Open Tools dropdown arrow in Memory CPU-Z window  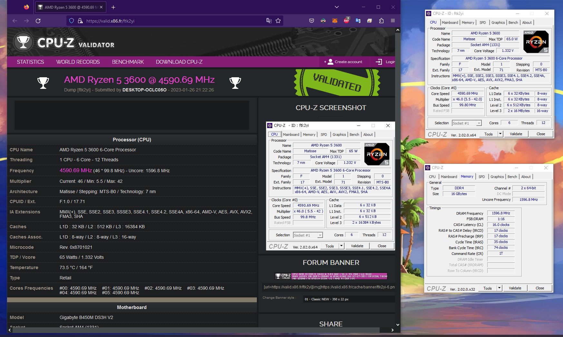499,288
